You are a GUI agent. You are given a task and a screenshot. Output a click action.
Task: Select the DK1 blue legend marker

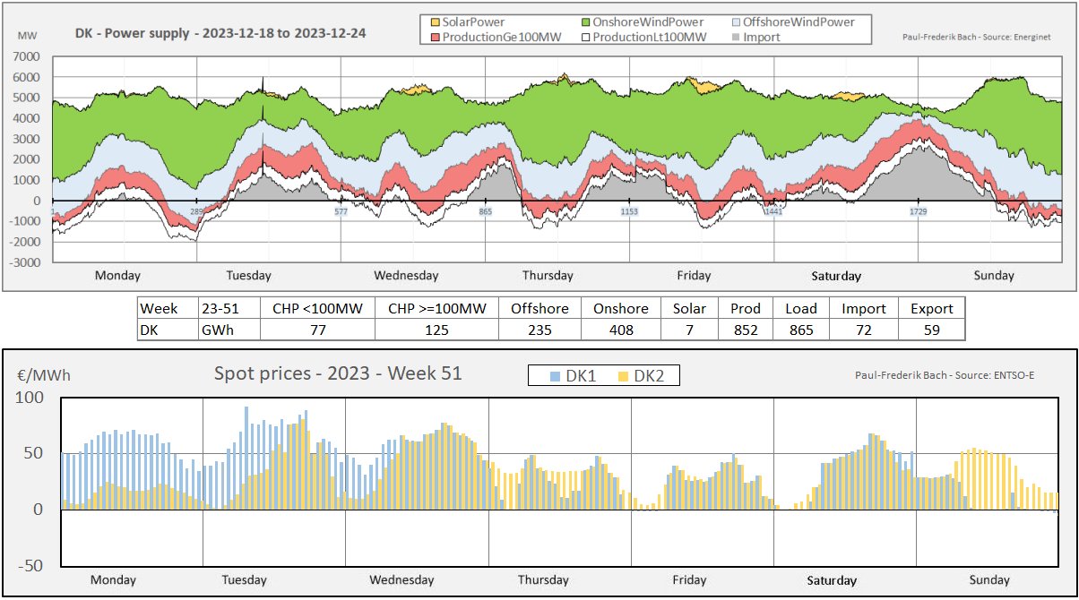(x=554, y=377)
